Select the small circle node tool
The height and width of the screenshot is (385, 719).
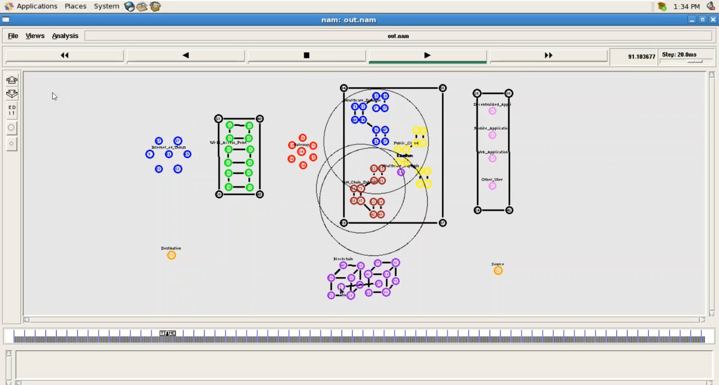(12, 144)
